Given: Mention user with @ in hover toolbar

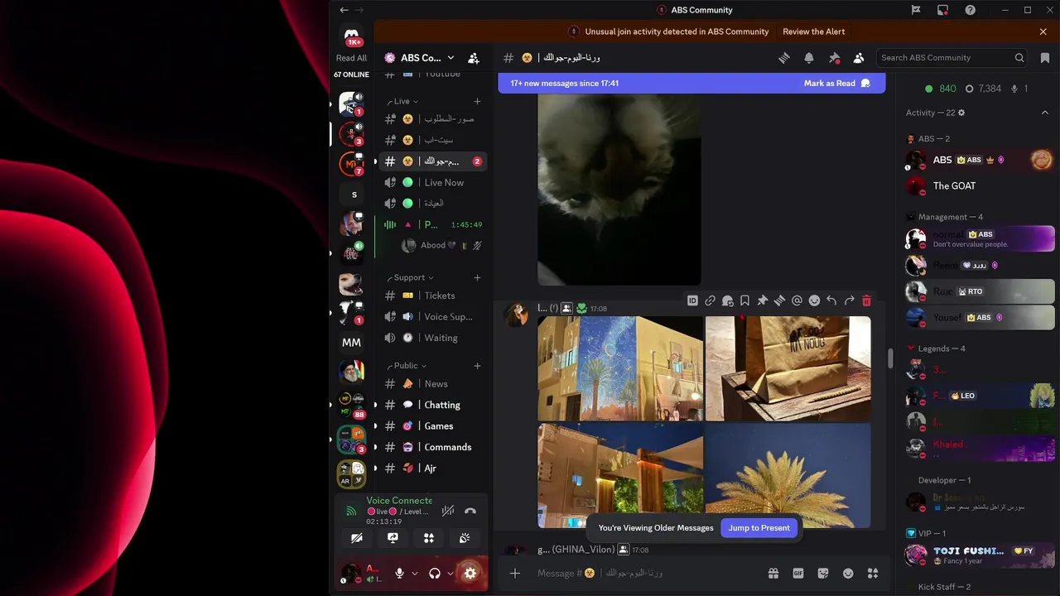Looking at the screenshot, I should (797, 300).
